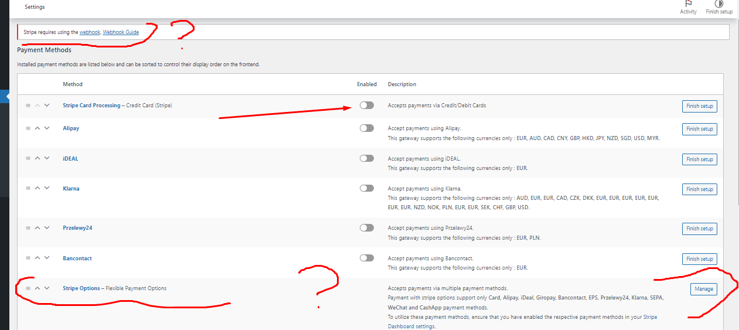Open Stripe Card Processing method link

93,106
